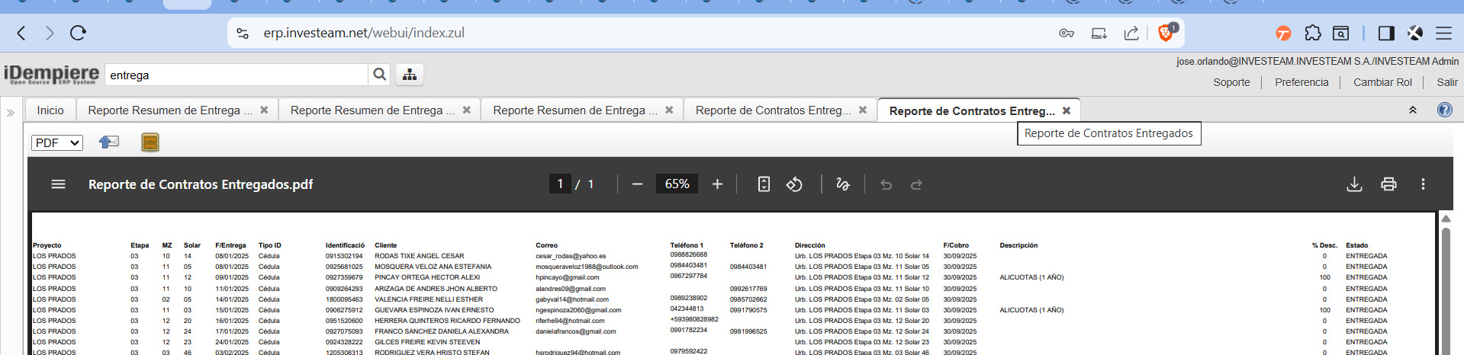Open the PDF viewer sidebar menu
The height and width of the screenshot is (355, 1464).
click(x=58, y=184)
